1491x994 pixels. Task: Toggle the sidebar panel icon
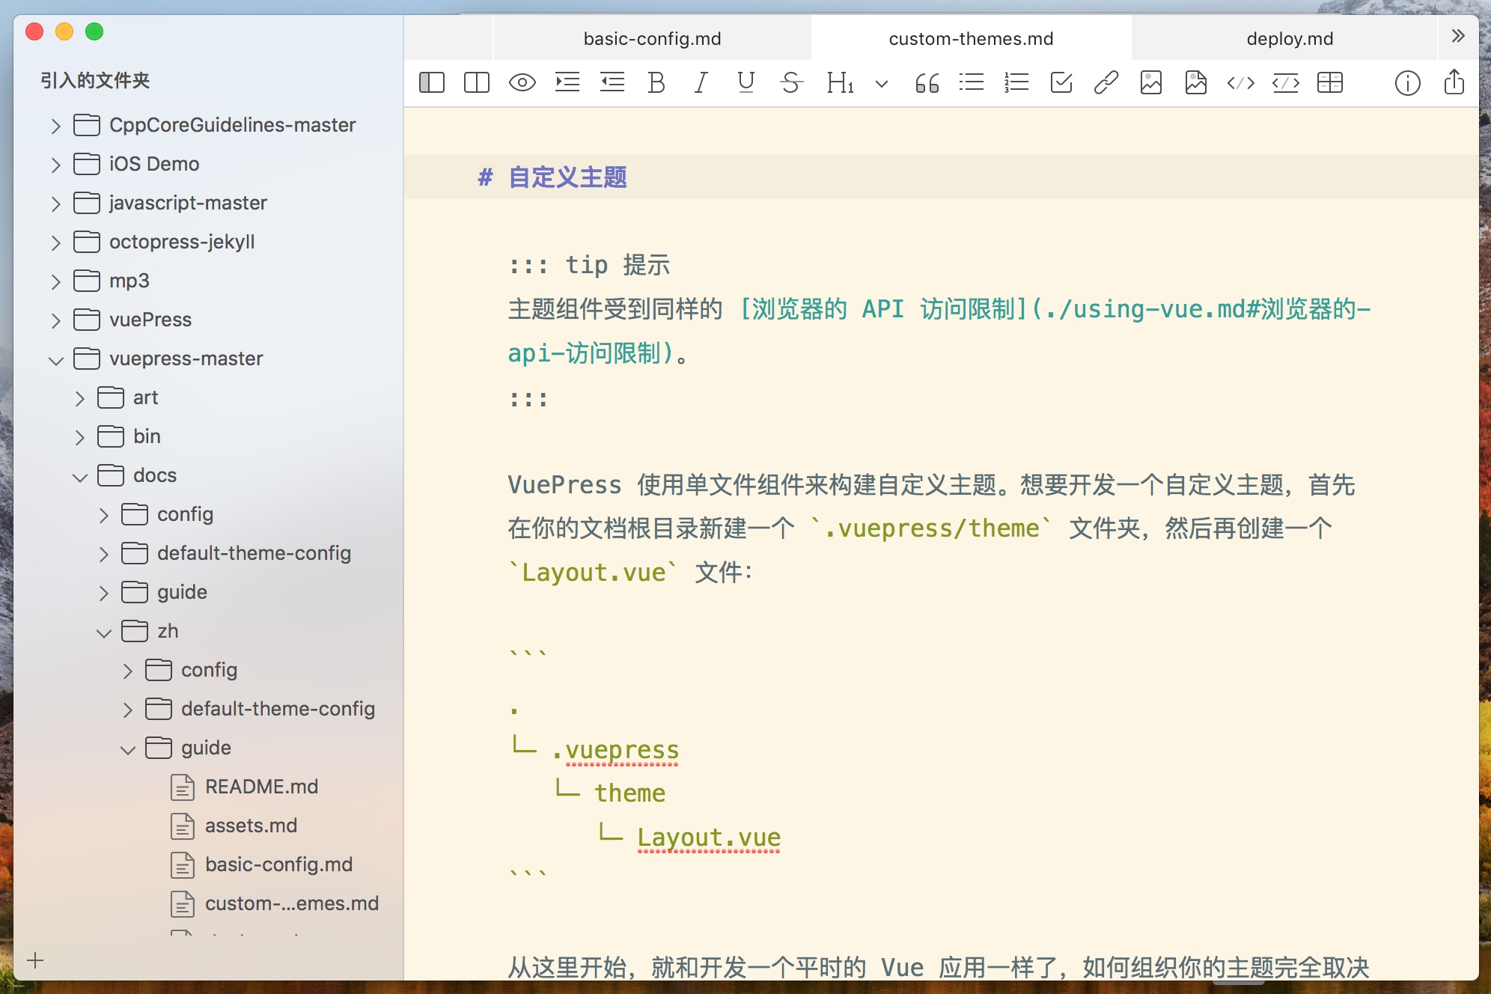tap(432, 82)
